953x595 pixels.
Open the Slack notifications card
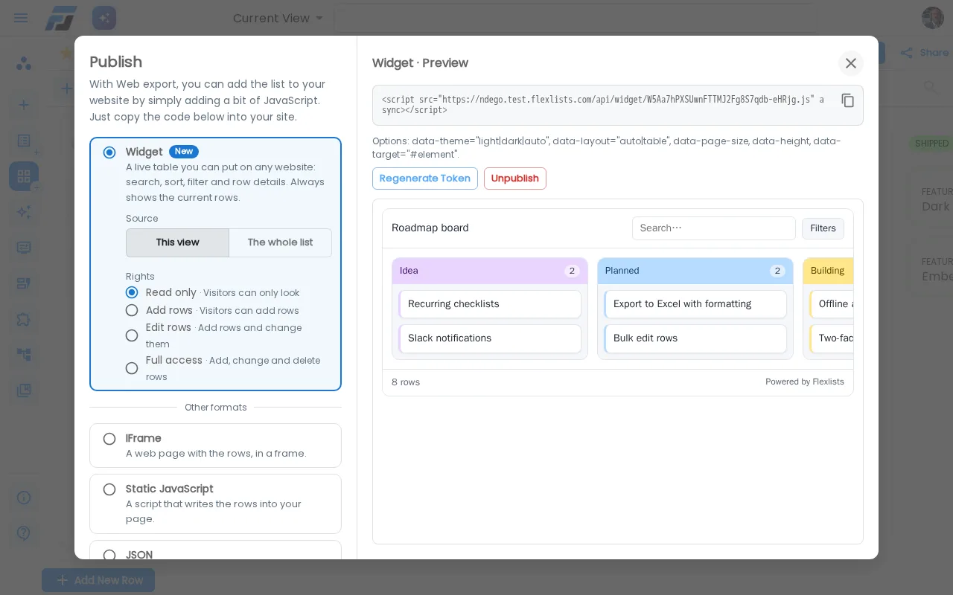tap(490, 338)
